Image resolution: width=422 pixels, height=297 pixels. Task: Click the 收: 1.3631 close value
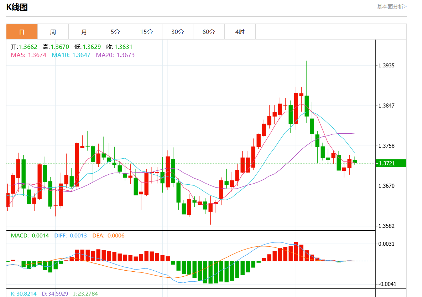(119, 47)
